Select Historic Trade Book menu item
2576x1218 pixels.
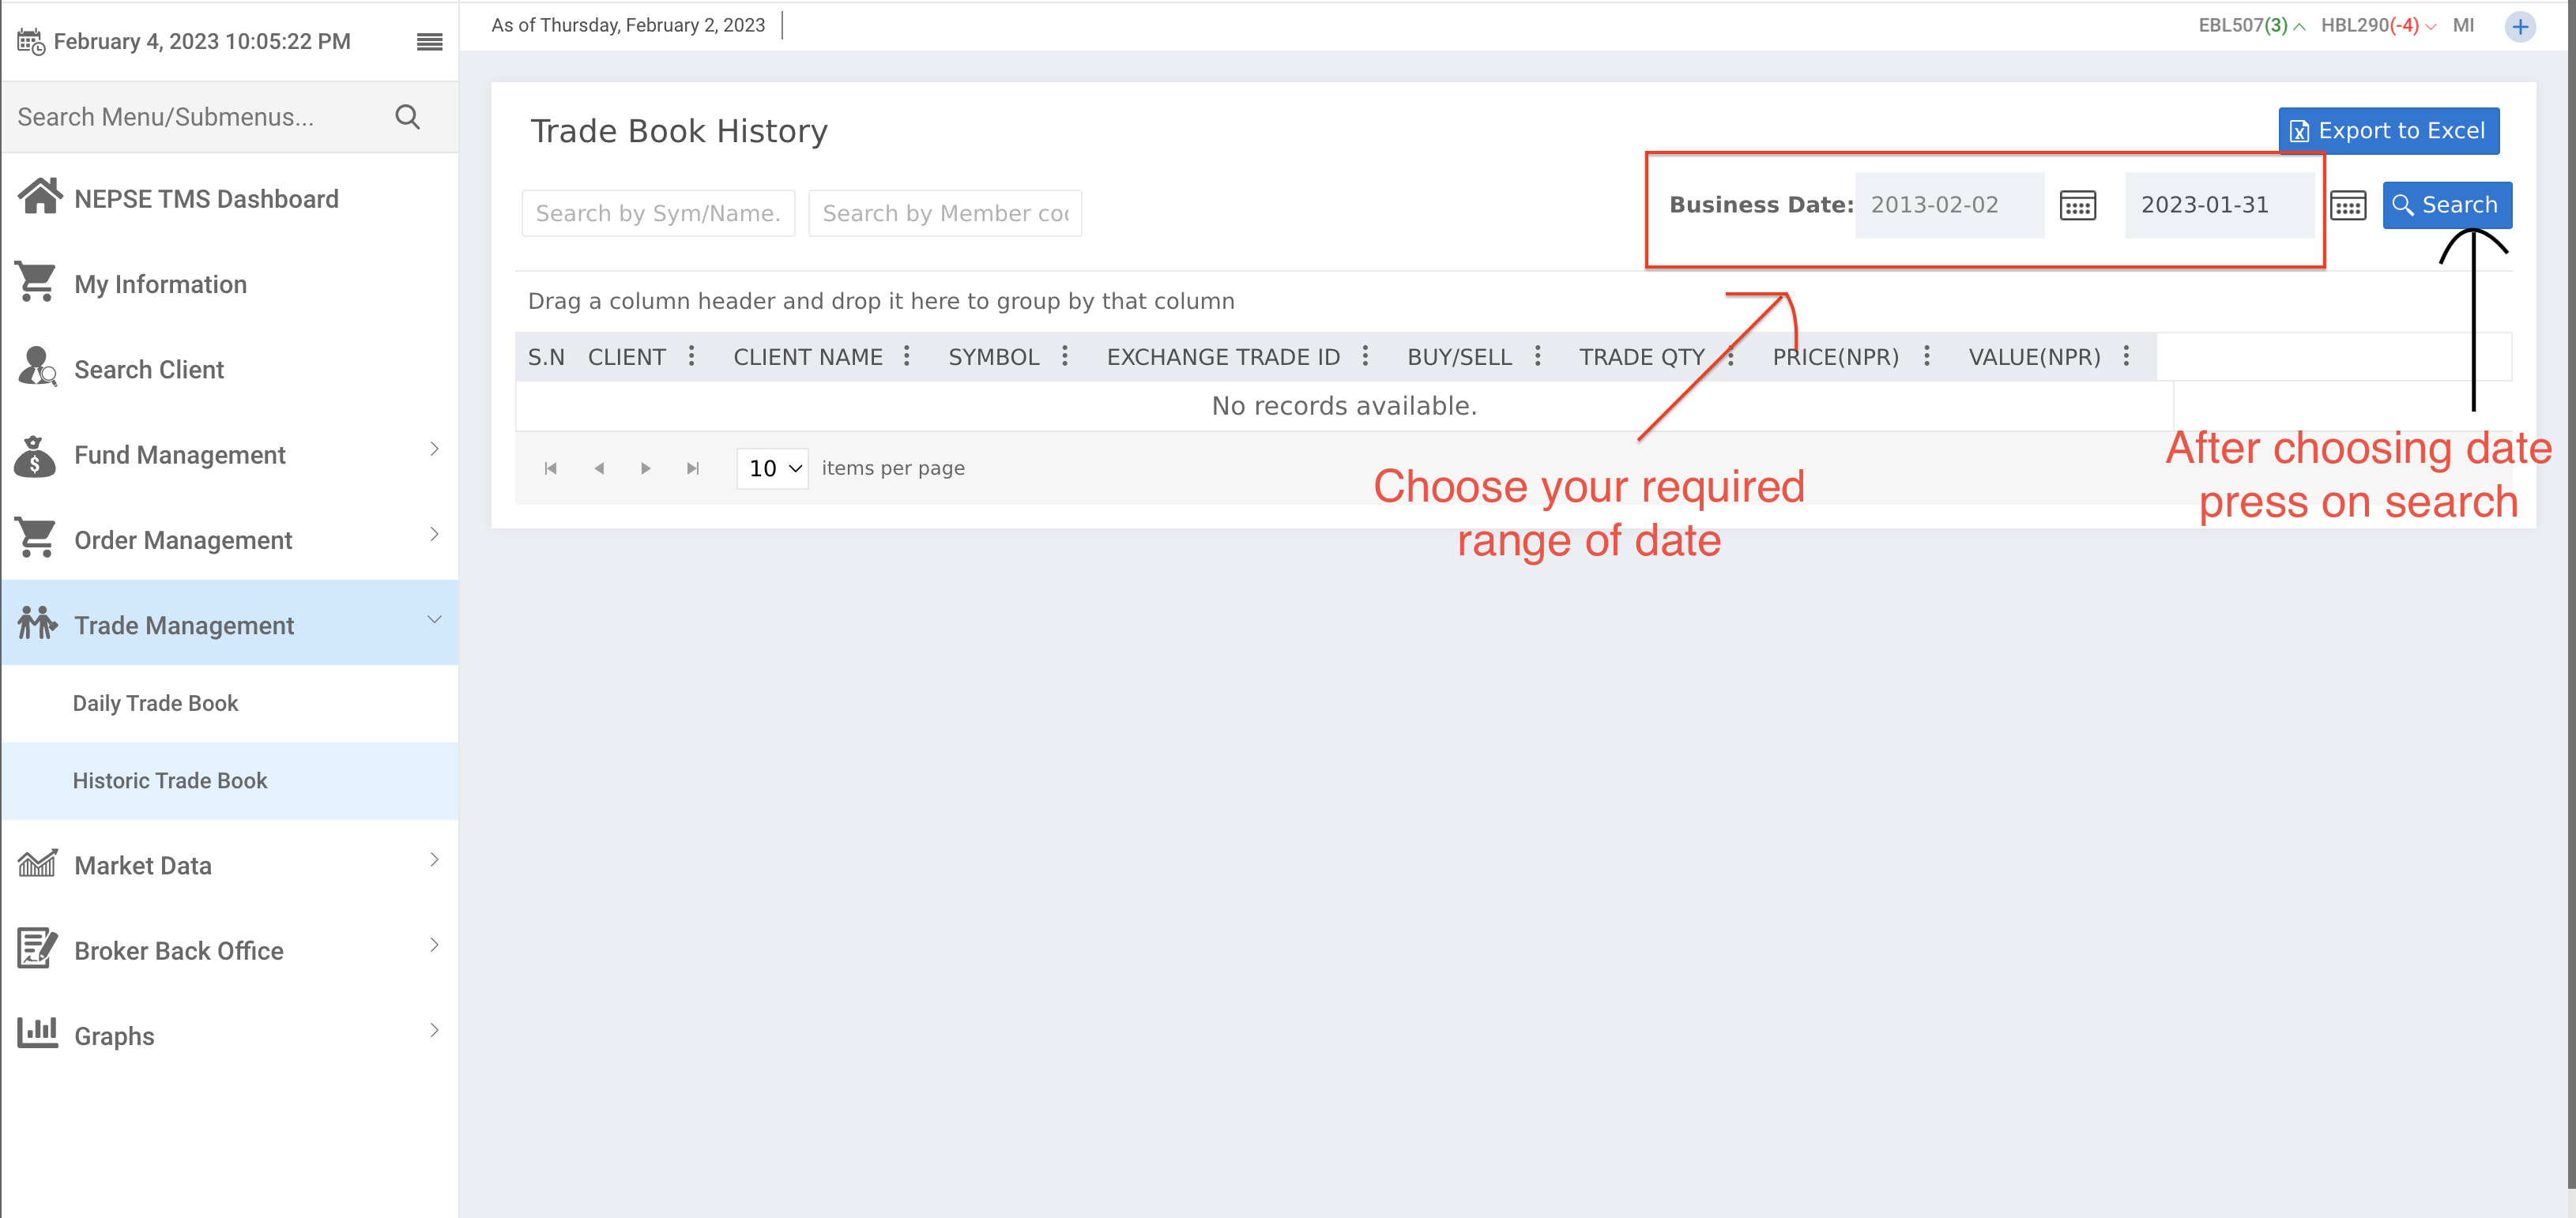pyautogui.click(x=170, y=780)
